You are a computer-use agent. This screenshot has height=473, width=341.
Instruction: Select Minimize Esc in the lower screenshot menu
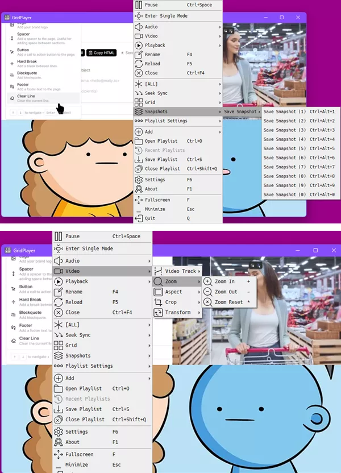[x=102, y=465]
